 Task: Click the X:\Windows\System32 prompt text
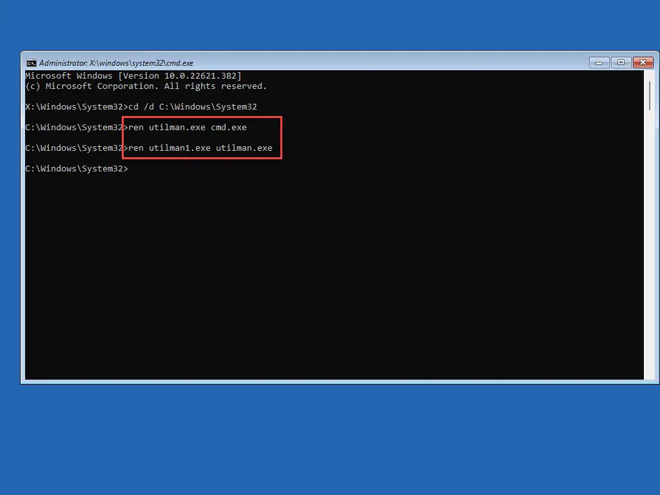74,106
